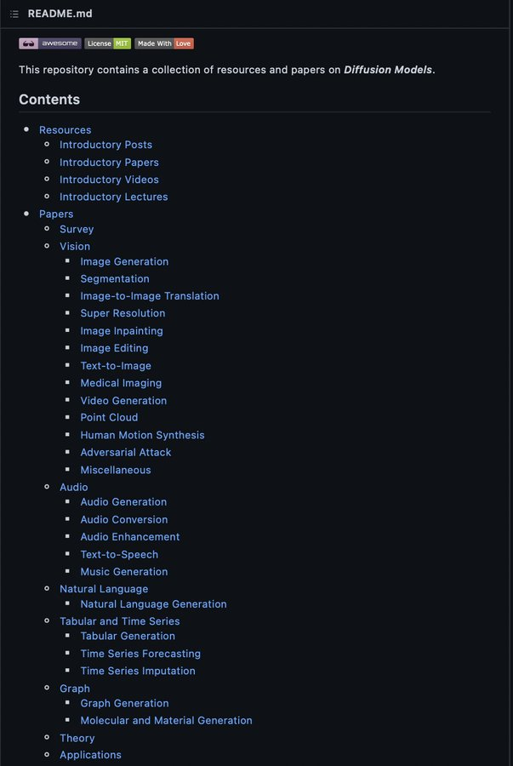Open Natural Language Generation link

point(153,604)
